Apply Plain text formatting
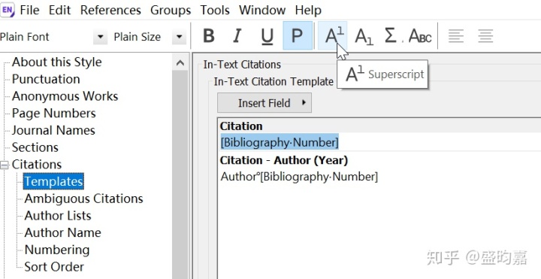 pos(298,36)
